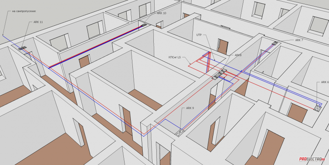Click the ARK 9 text label
The height and width of the screenshot is (165, 329).
click(x=190, y=108)
